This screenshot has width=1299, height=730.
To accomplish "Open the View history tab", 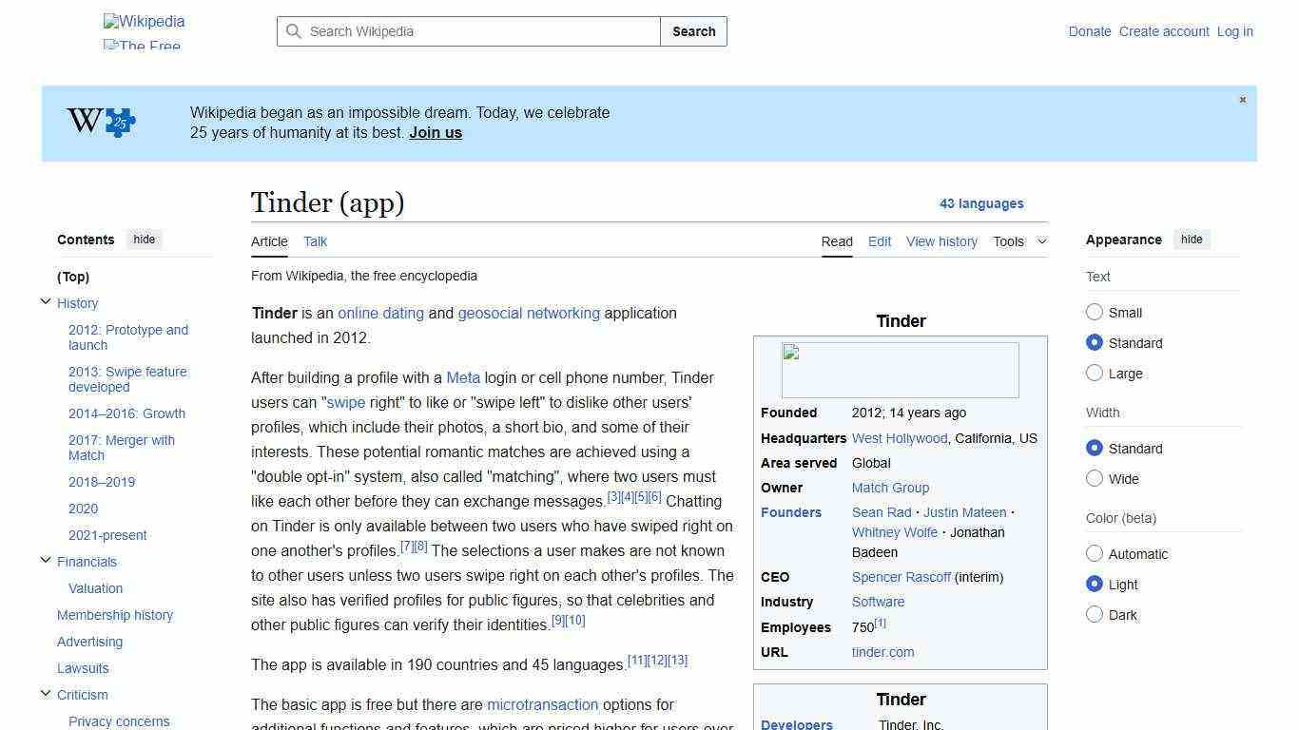I will pyautogui.click(x=941, y=241).
